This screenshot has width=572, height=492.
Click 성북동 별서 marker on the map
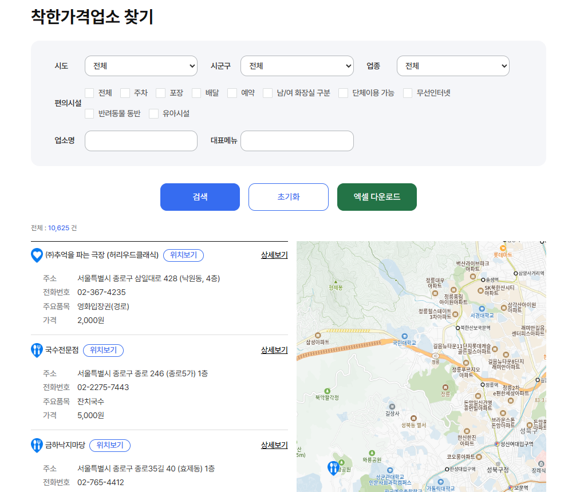tap(413, 418)
